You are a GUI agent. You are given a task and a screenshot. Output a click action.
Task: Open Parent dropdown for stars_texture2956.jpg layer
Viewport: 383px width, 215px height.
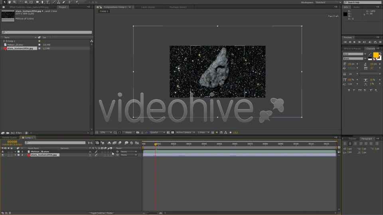[x=128, y=155]
